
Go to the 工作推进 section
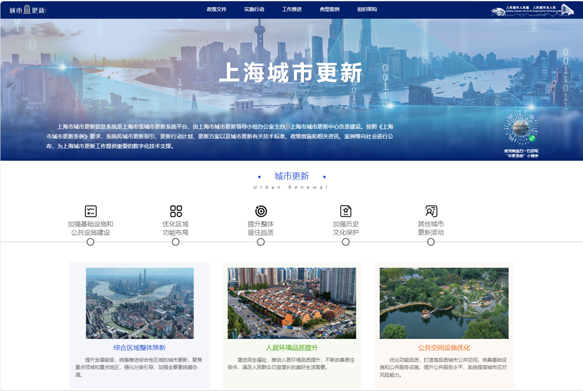(x=291, y=9)
